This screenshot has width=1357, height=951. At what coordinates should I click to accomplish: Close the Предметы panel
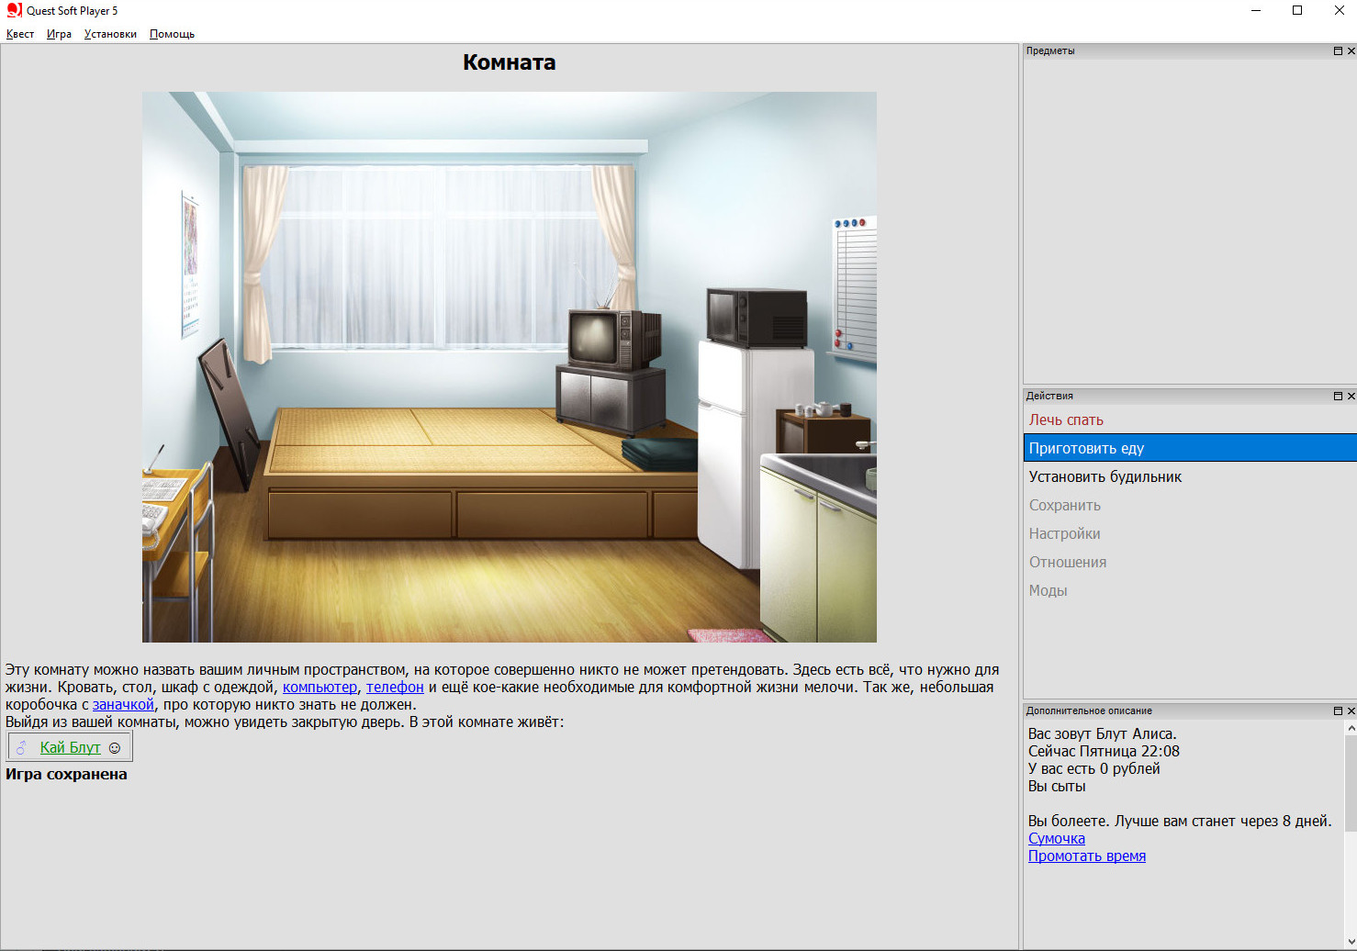1351,51
